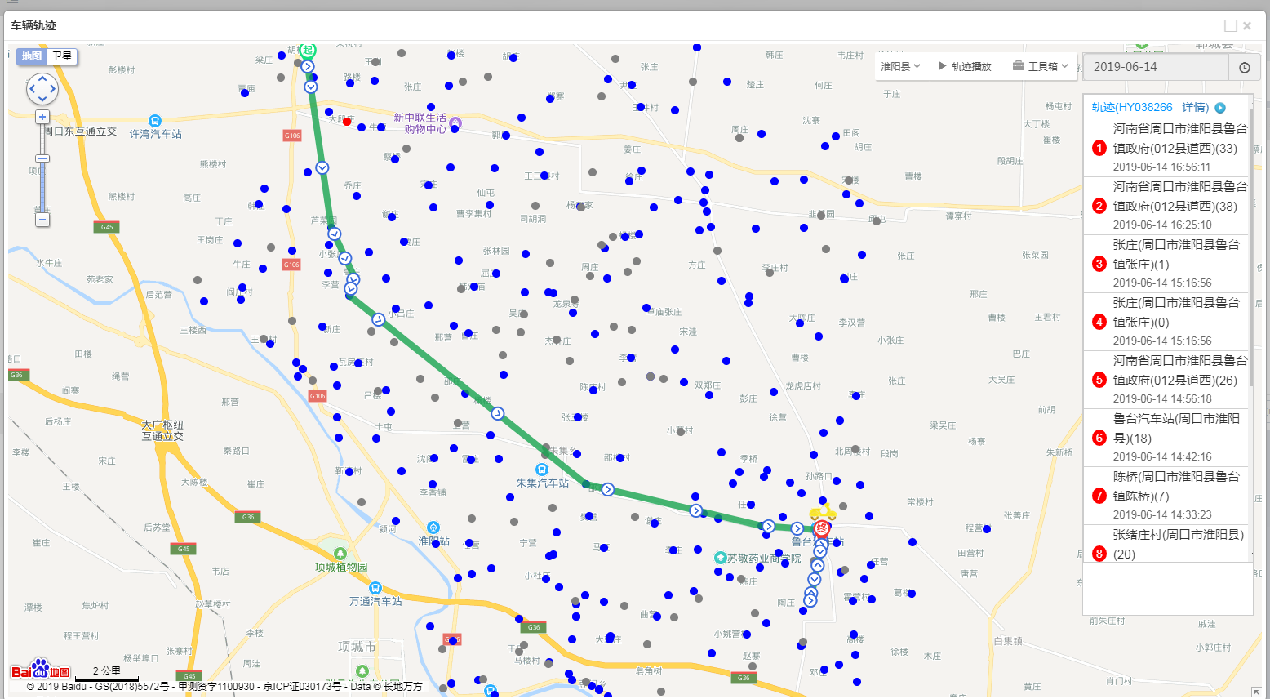Click blue play icon next to 详情
Image resolution: width=1270 pixels, height=699 pixels.
[1220, 108]
